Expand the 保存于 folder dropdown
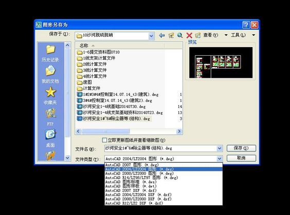 151,36
